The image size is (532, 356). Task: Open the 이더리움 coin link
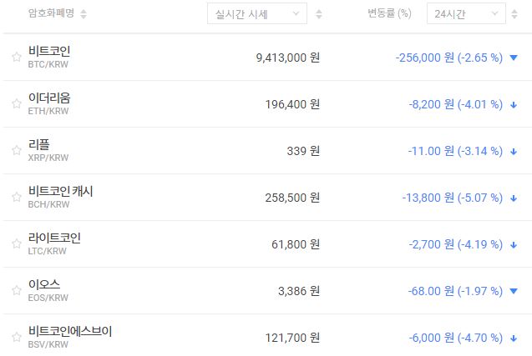(x=49, y=98)
